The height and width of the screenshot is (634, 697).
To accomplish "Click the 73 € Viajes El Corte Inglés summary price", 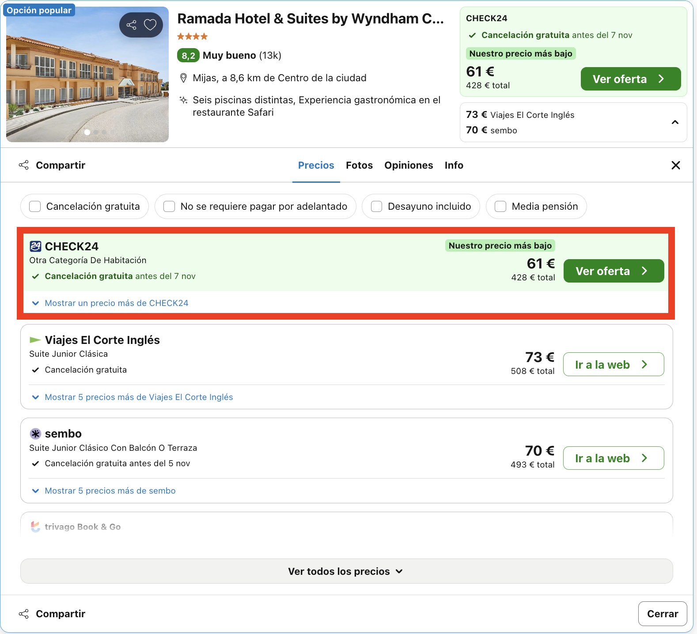I will (x=520, y=115).
